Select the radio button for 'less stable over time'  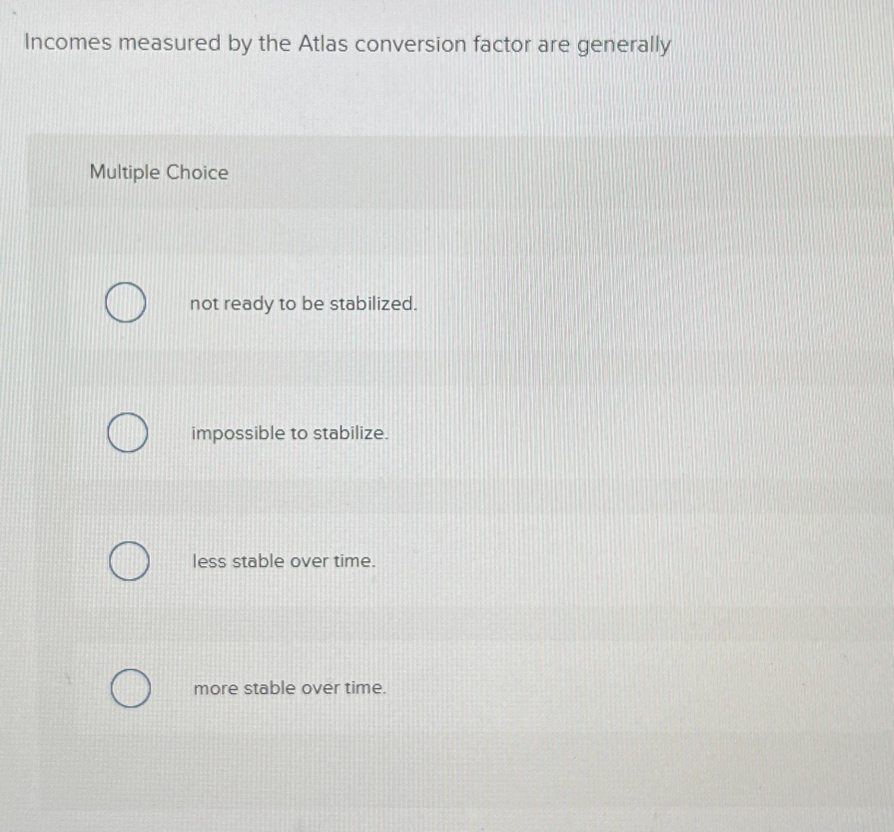tap(129, 561)
